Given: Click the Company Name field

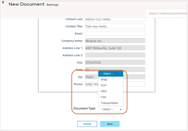Looking at the screenshot, I should [115, 41].
